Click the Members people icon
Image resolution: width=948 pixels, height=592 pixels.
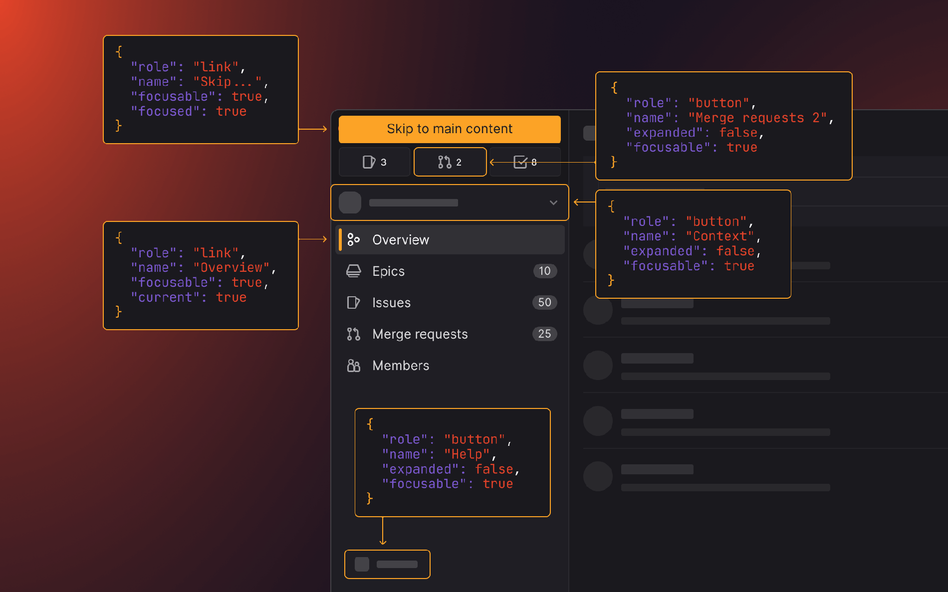[x=353, y=366]
